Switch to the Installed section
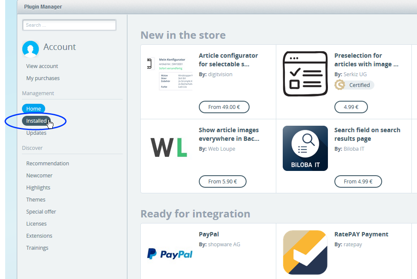 (36, 121)
